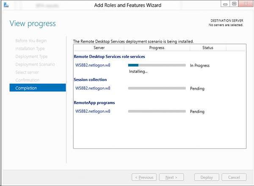Go to the Confirmation step
This screenshot has width=254, height=186.
click(28, 80)
